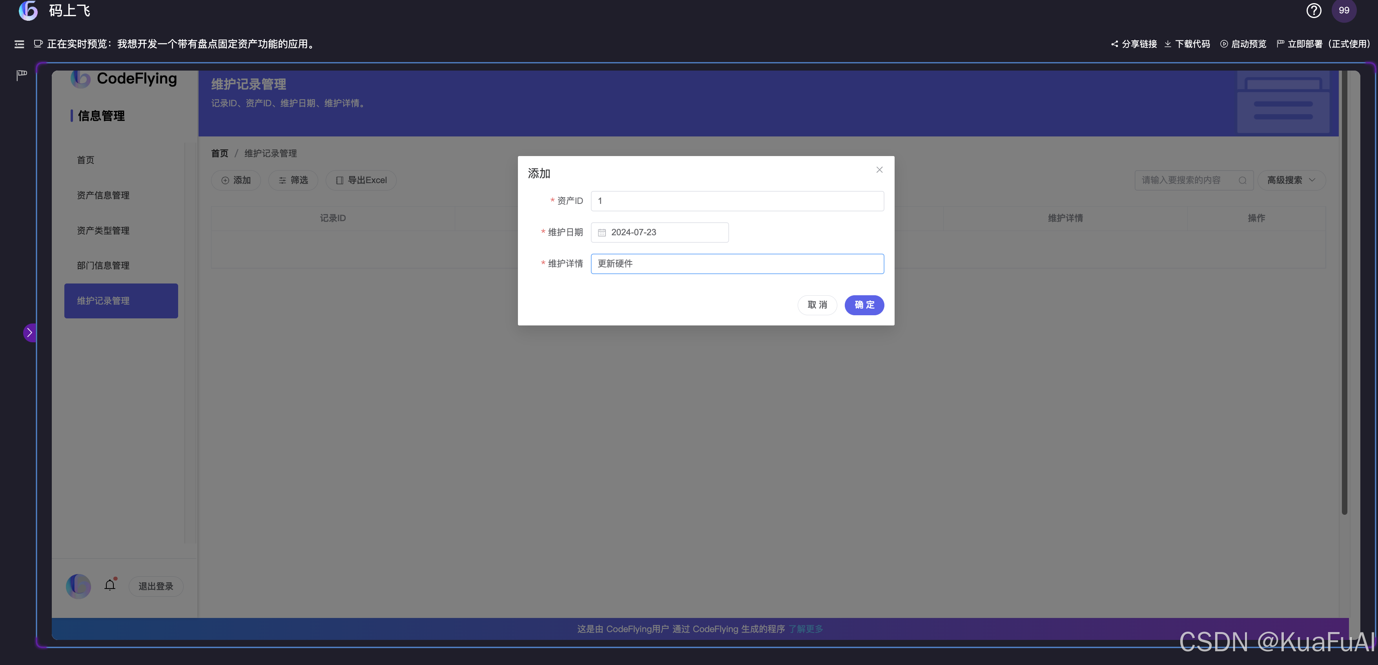
Task: Expand the purple side panel arrow
Action: point(30,332)
